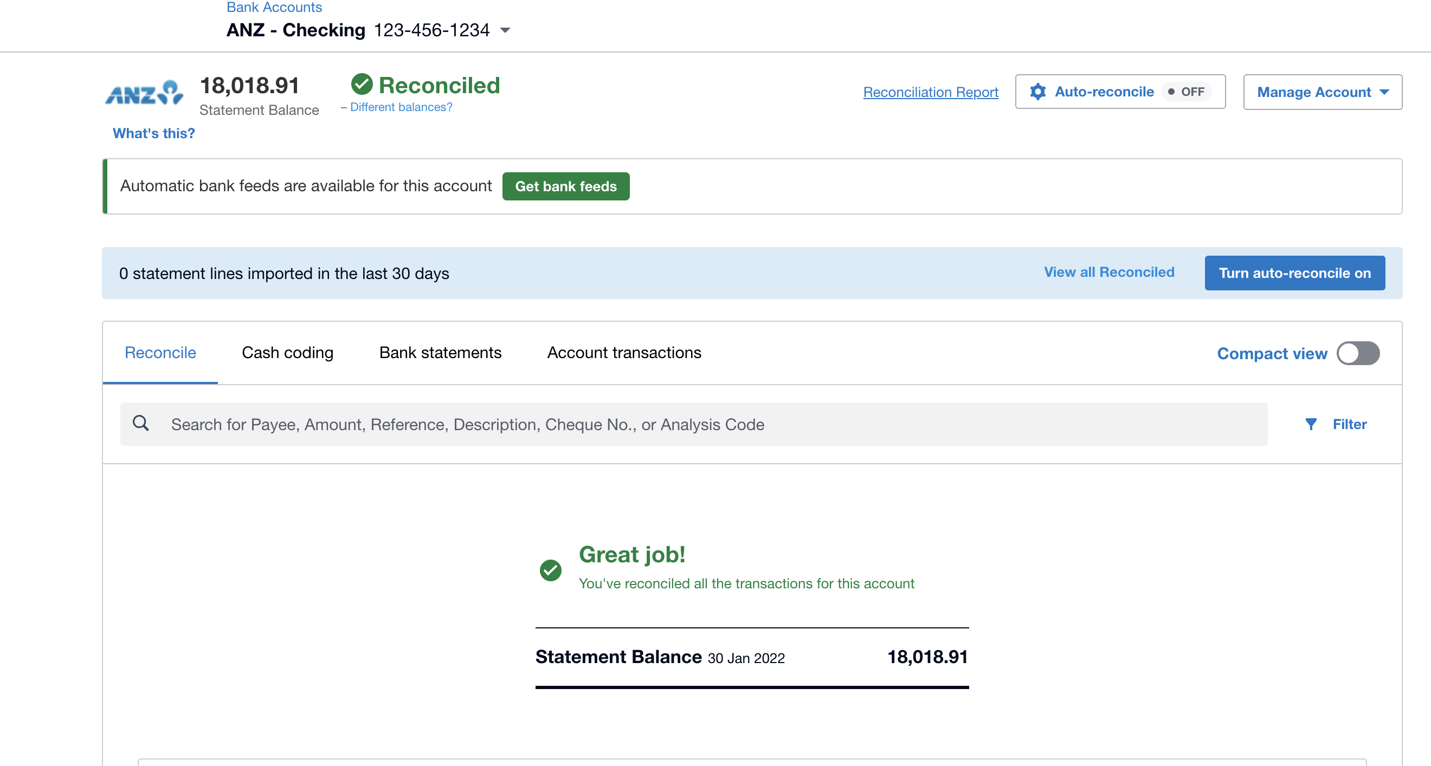Click the Reconciled status heading
Screen dimensions: 1431x766
(439, 85)
